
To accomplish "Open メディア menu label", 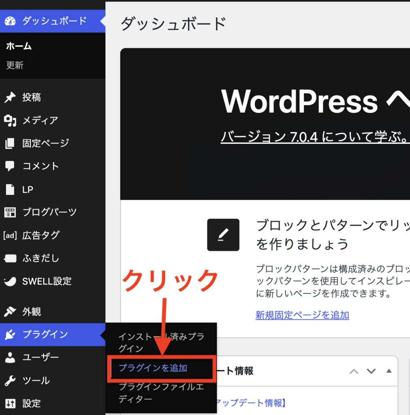I will 40,120.
